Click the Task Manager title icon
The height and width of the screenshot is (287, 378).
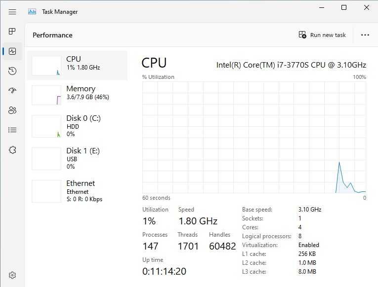32,11
